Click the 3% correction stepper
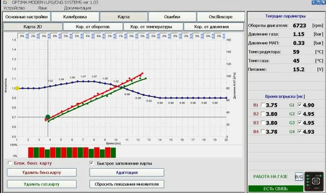Viewport: 326px width, 193px height. click(109, 36)
